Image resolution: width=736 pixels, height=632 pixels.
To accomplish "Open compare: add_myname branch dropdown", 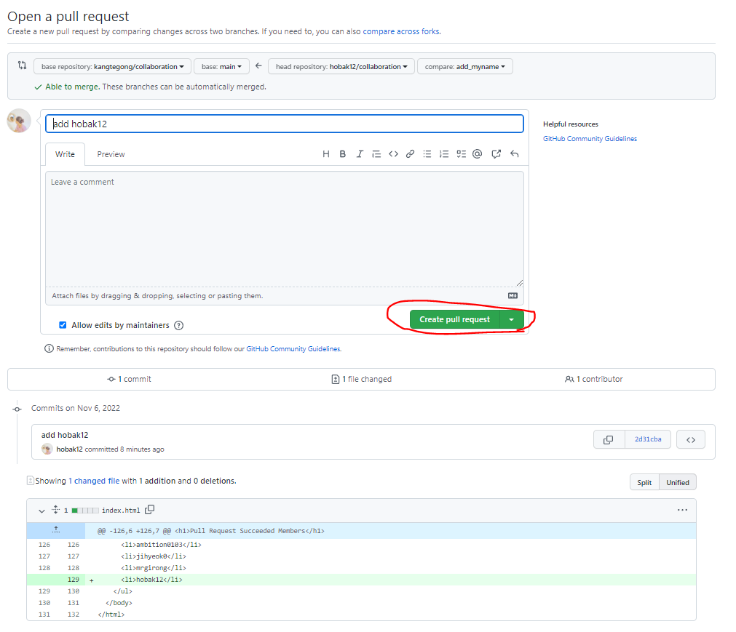I will point(464,67).
